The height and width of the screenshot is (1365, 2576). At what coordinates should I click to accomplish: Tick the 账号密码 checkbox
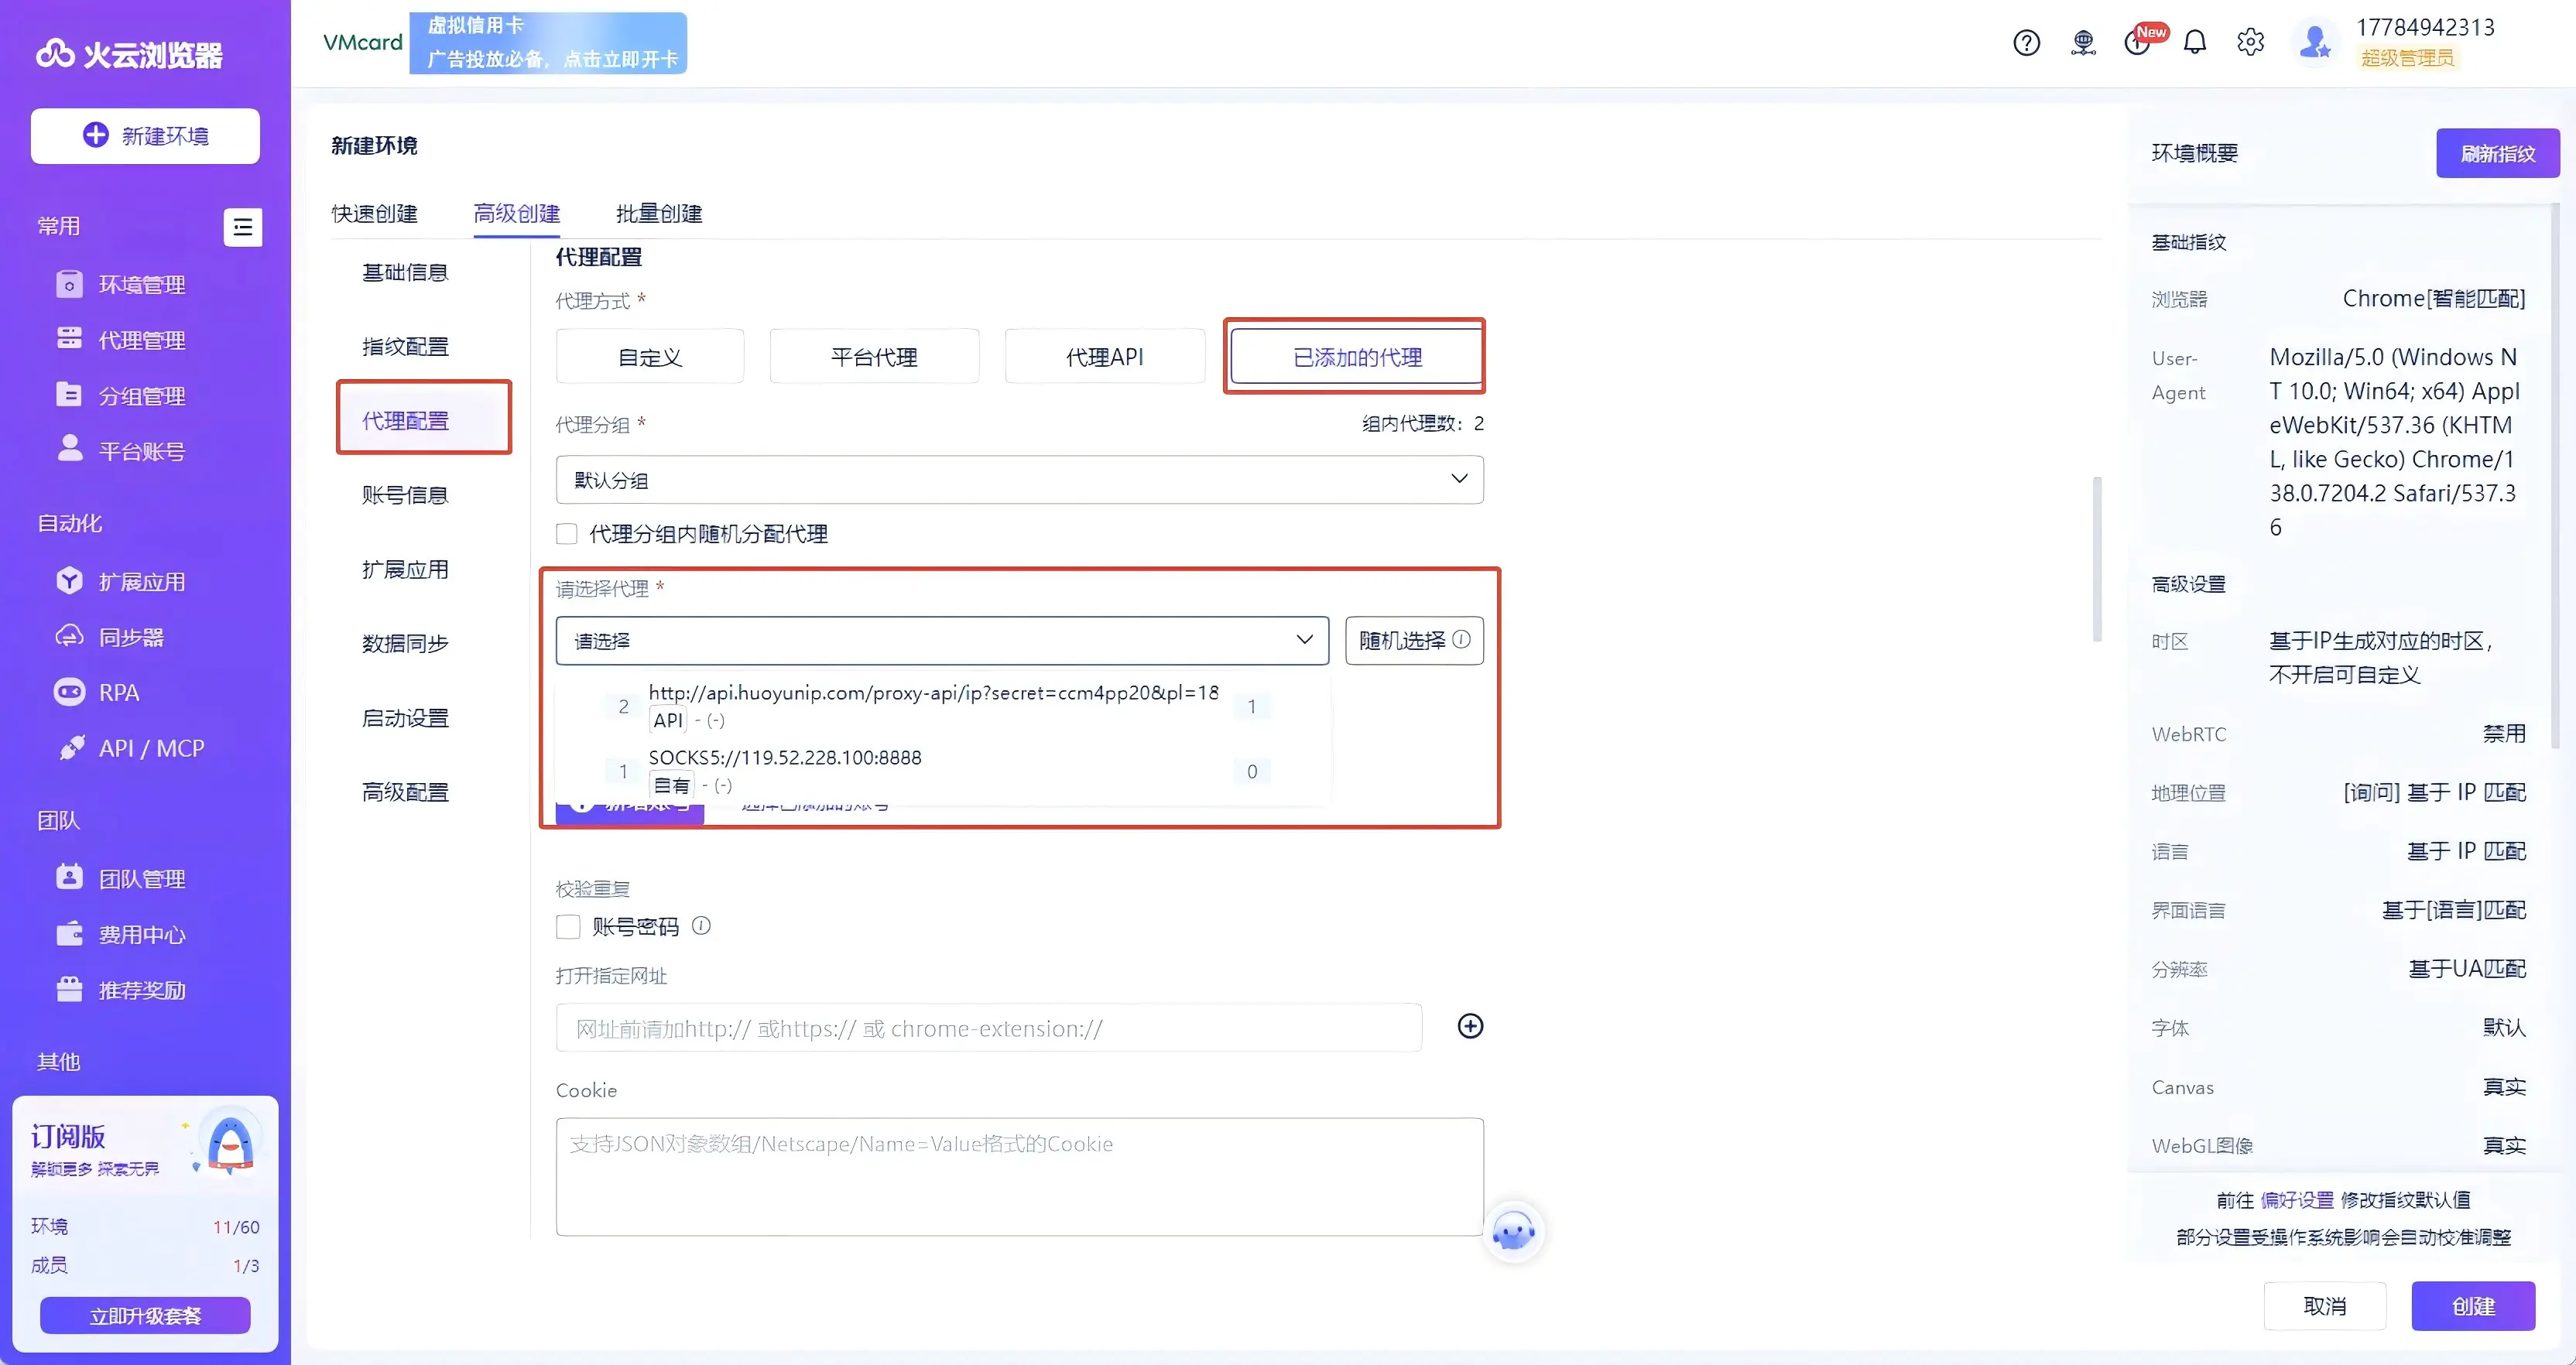tap(568, 927)
